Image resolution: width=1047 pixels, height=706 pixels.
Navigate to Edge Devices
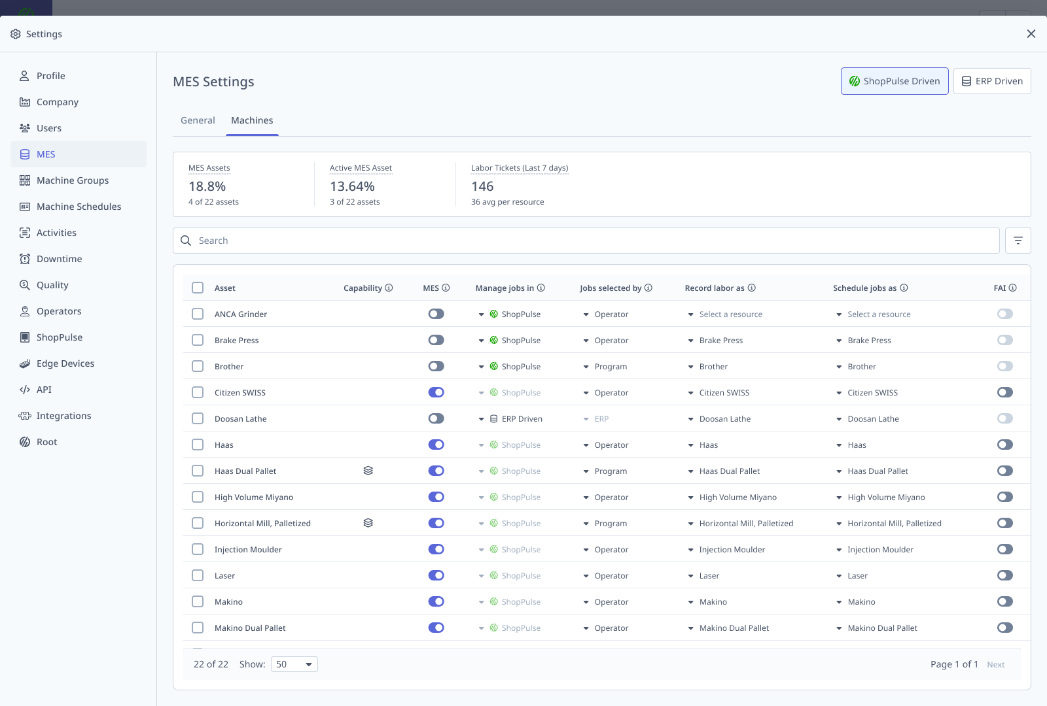tap(65, 363)
